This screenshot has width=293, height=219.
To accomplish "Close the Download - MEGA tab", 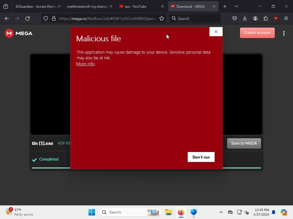I will coord(214,7).
